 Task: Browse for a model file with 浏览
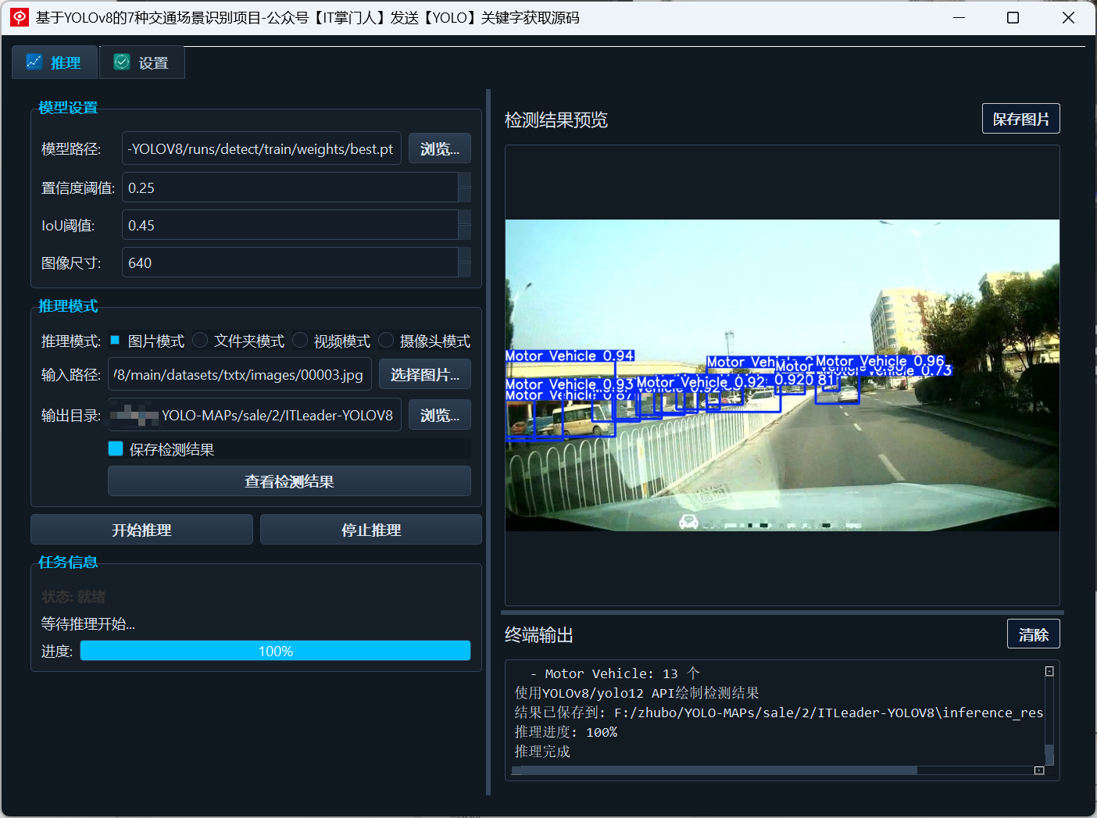[x=439, y=148]
